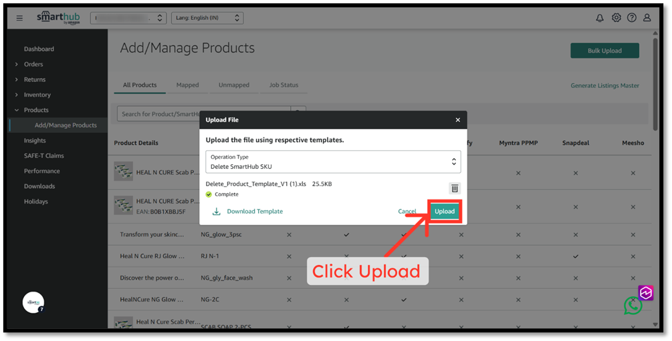Delete uploaded file with trash icon
This screenshot has height=341, width=672.
[x=455, y=188]
